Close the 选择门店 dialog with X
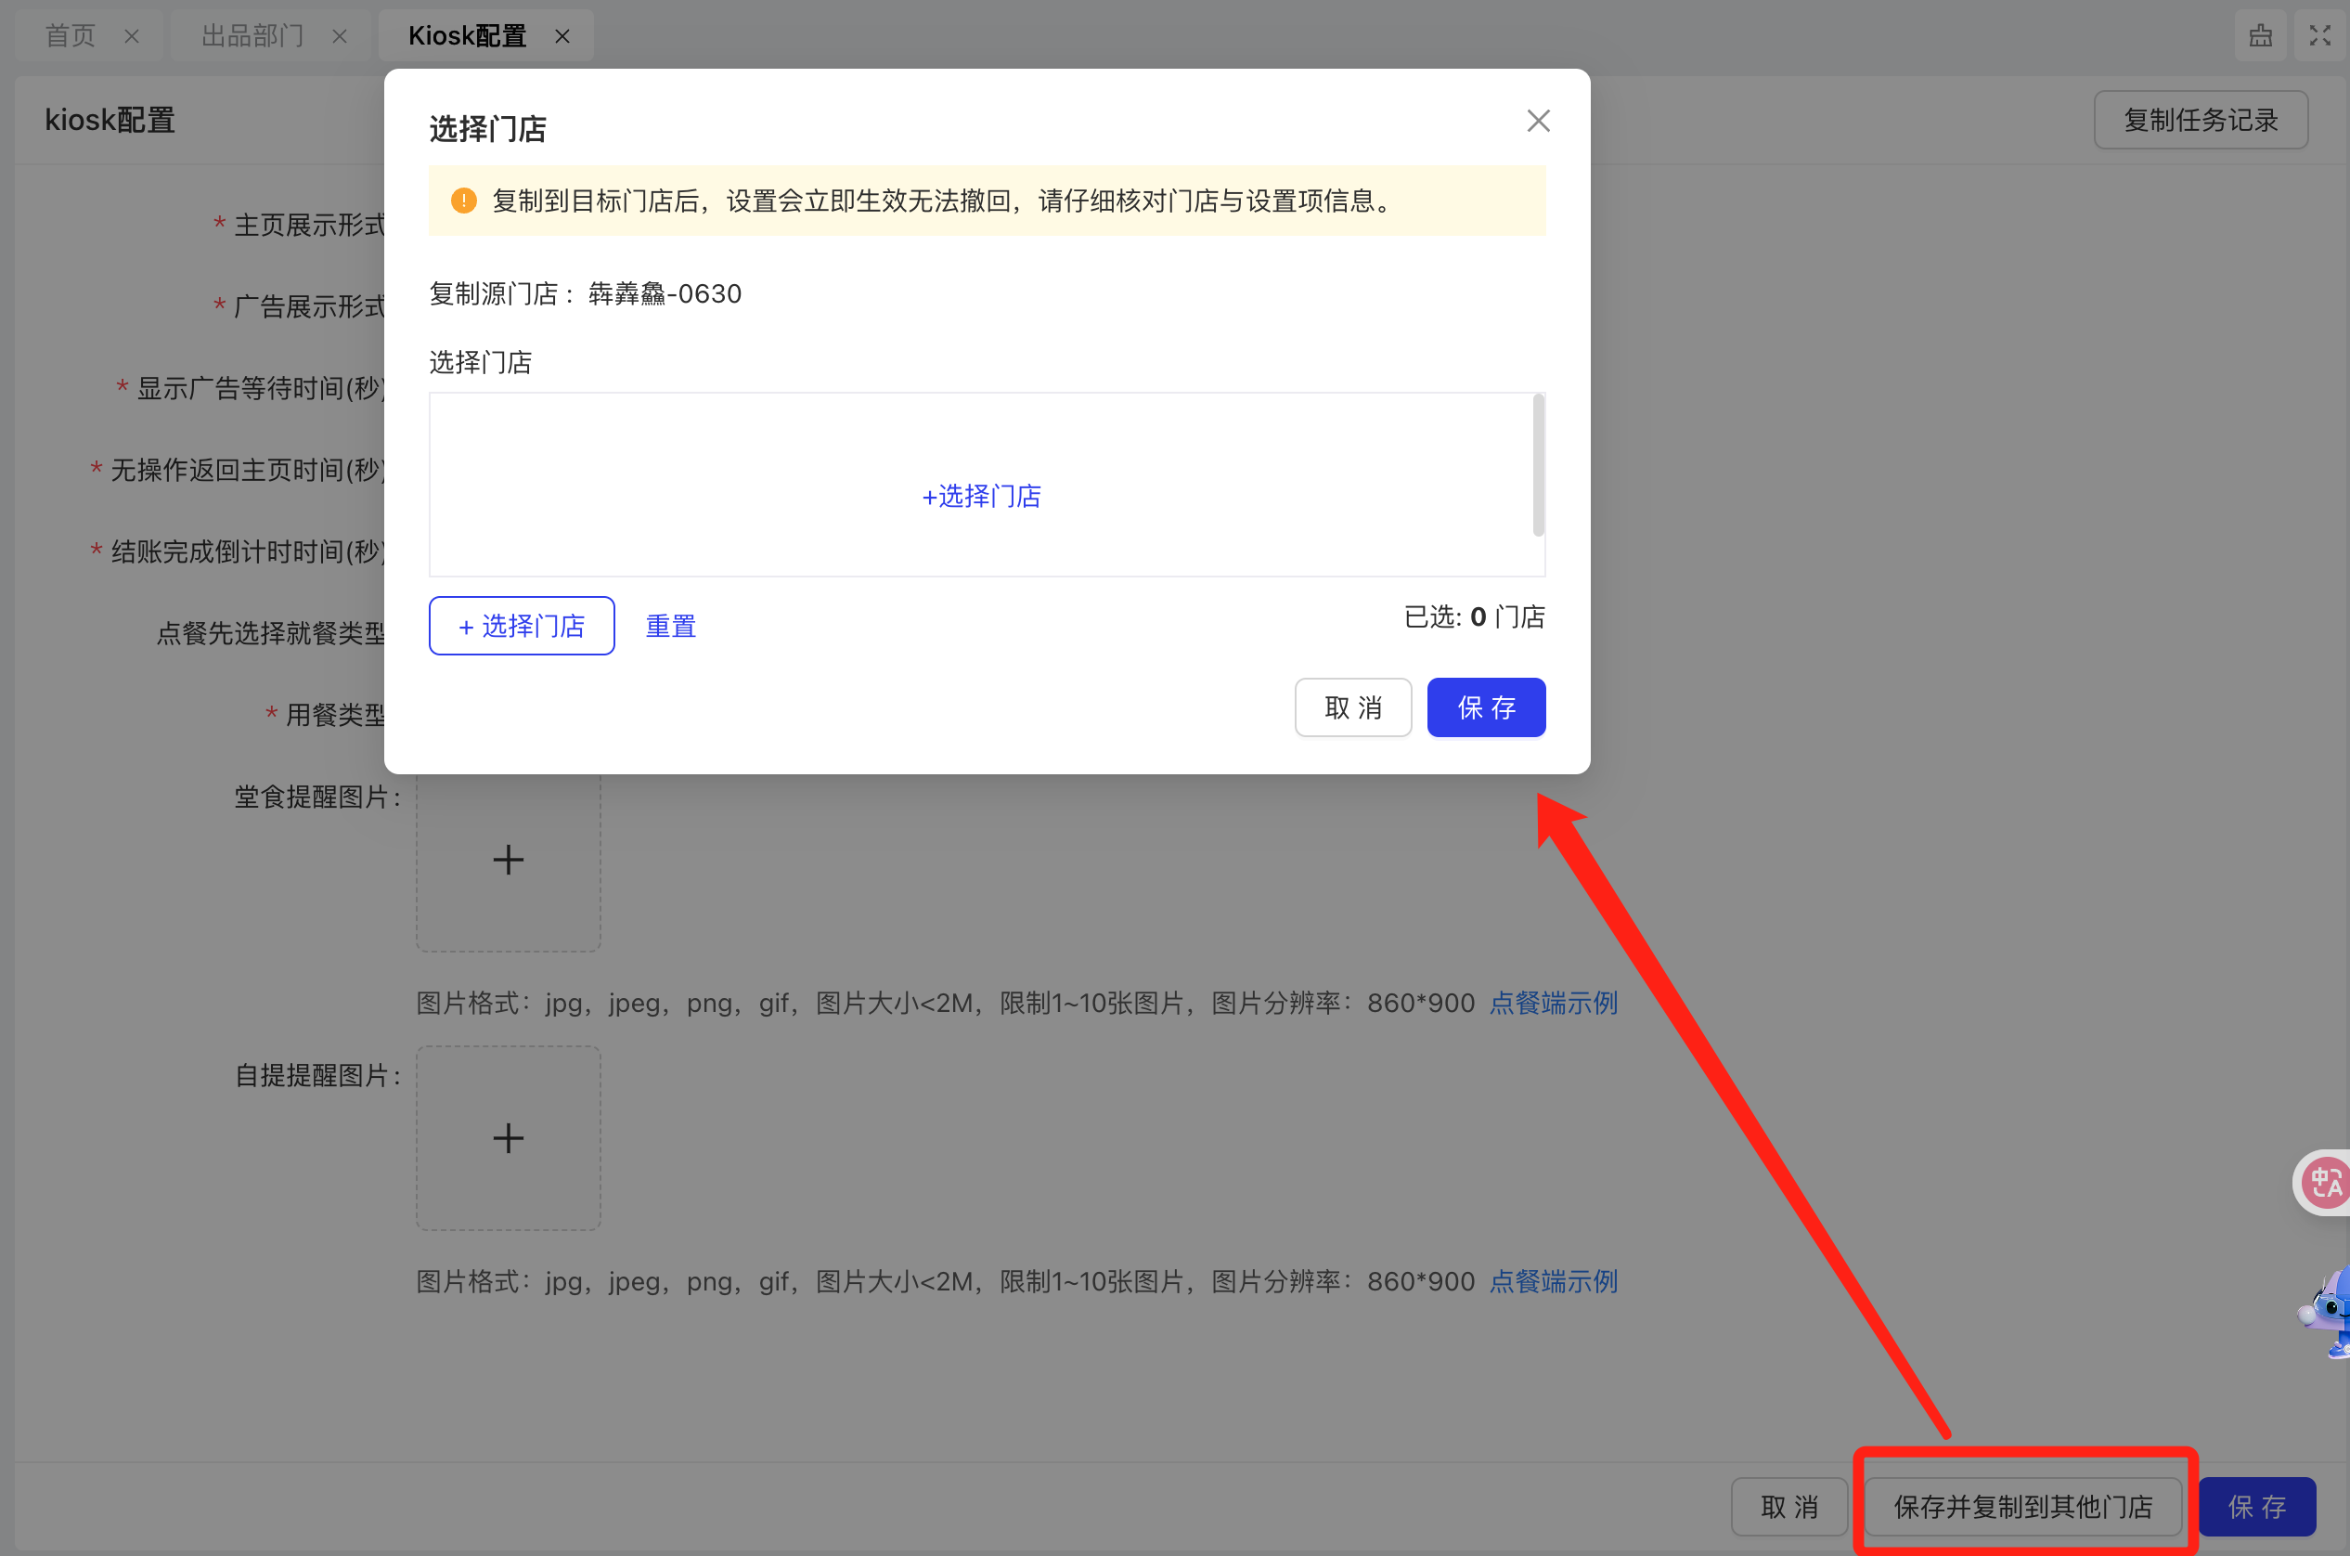The height and width of the screenshot is (1556, 2350). 1538,121
